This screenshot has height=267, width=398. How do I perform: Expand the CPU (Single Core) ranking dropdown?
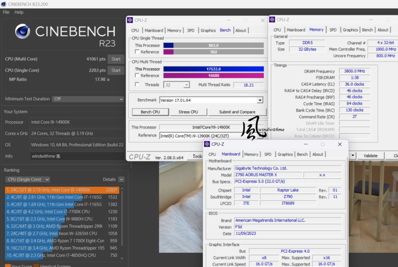(x=27, y=179)
